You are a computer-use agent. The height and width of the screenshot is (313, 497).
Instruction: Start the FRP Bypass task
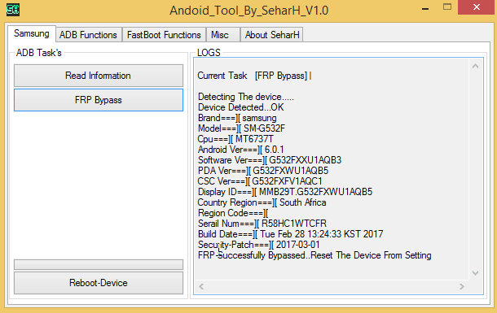coord(99,100)
